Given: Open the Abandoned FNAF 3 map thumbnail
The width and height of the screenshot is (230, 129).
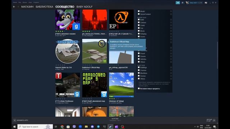Looking at the screenshot, I should coord(95,85).
